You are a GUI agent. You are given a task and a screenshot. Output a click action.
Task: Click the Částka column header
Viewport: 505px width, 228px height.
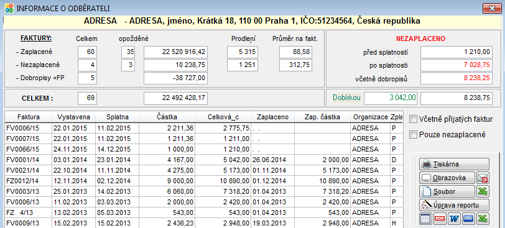click(167, 117)
